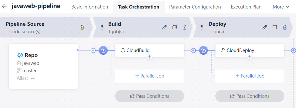Copy the Build stage
296x108 pixels.
(x=175, y=27)
